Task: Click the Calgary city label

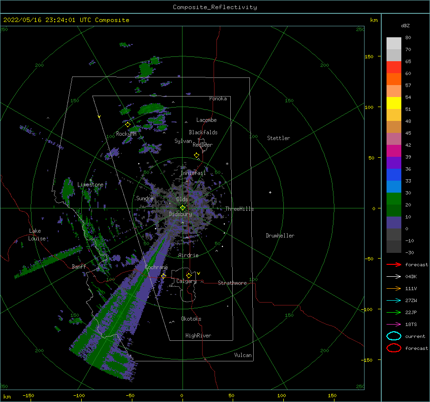Action: 186,281
